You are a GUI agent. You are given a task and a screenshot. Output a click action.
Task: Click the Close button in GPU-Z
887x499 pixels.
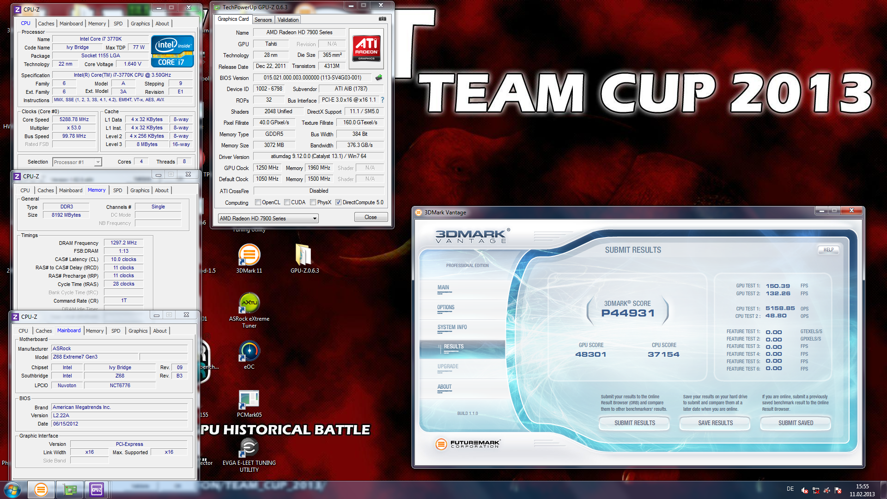point(371,217)
